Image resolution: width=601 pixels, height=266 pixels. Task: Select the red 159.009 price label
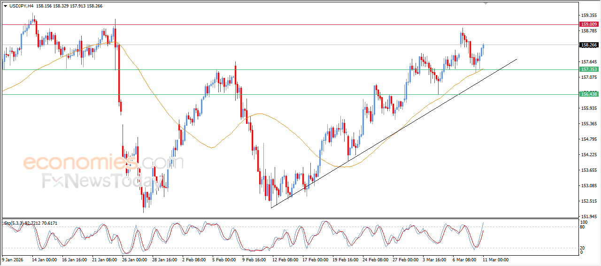click(589, 24)
